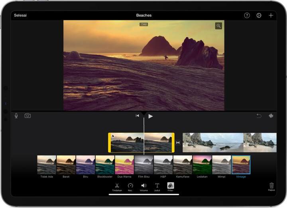Select the second beach clip in timeline
The image size is (287, 208).
(x=230, y=143)
